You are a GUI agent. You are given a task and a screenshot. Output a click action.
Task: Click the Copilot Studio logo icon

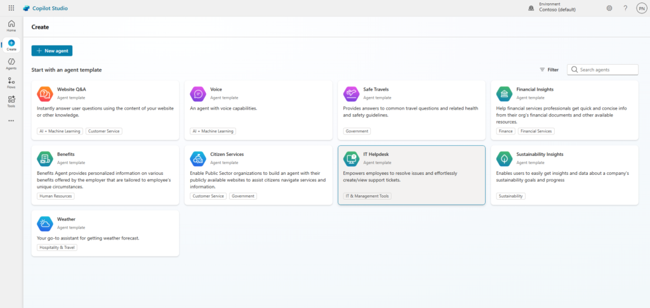click(x=27, y=8)
